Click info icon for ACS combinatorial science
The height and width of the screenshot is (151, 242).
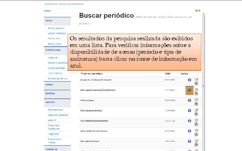pyautogui.click(x=189, y=131)
